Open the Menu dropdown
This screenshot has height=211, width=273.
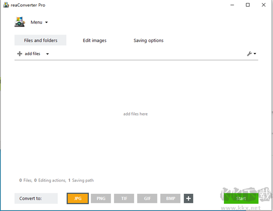coord(39,22)
